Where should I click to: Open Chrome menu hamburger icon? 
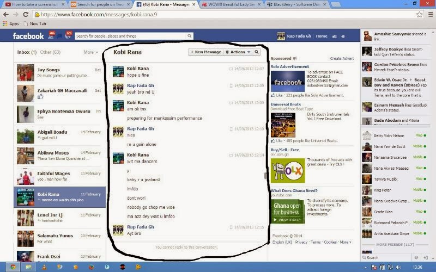431,15
